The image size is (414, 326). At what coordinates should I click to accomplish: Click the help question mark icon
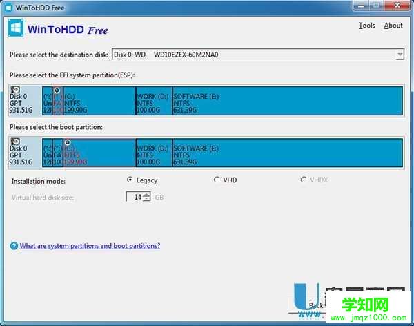tap(14, 246)
